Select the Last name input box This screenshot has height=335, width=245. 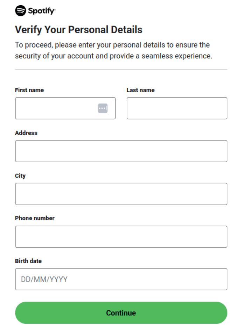coord(176,108)
